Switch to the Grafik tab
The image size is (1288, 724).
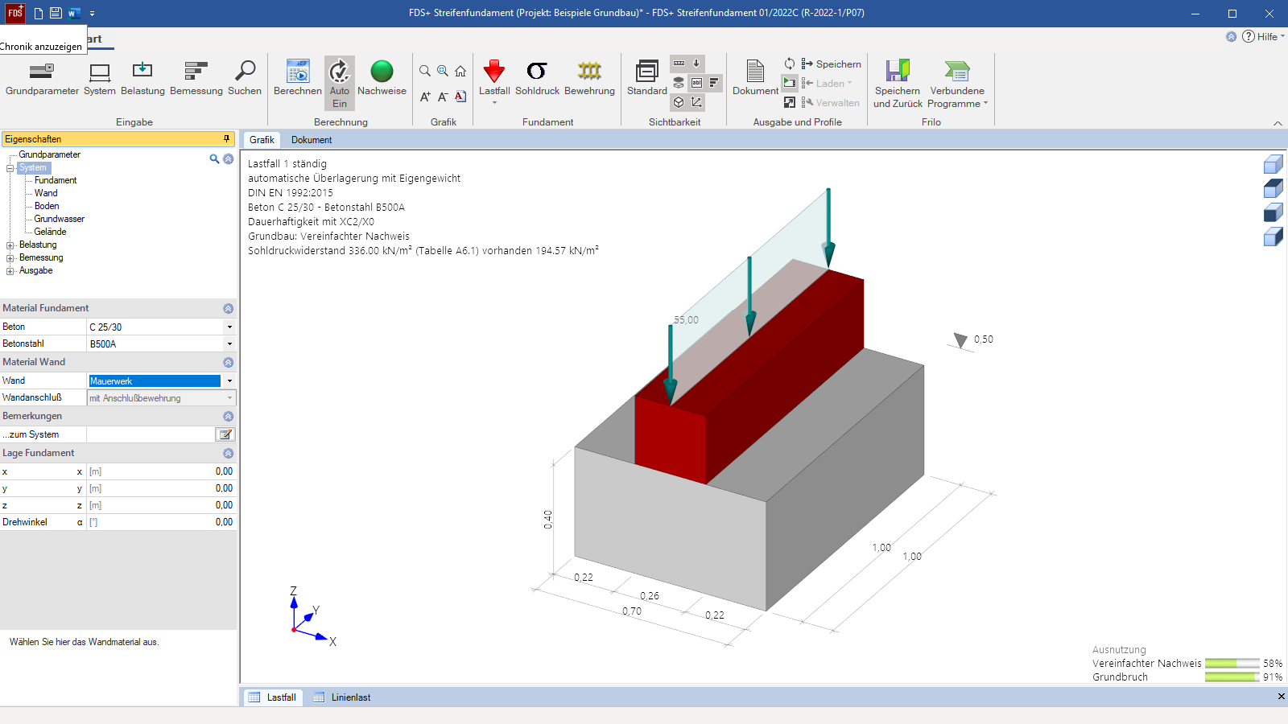click(262, 140)
